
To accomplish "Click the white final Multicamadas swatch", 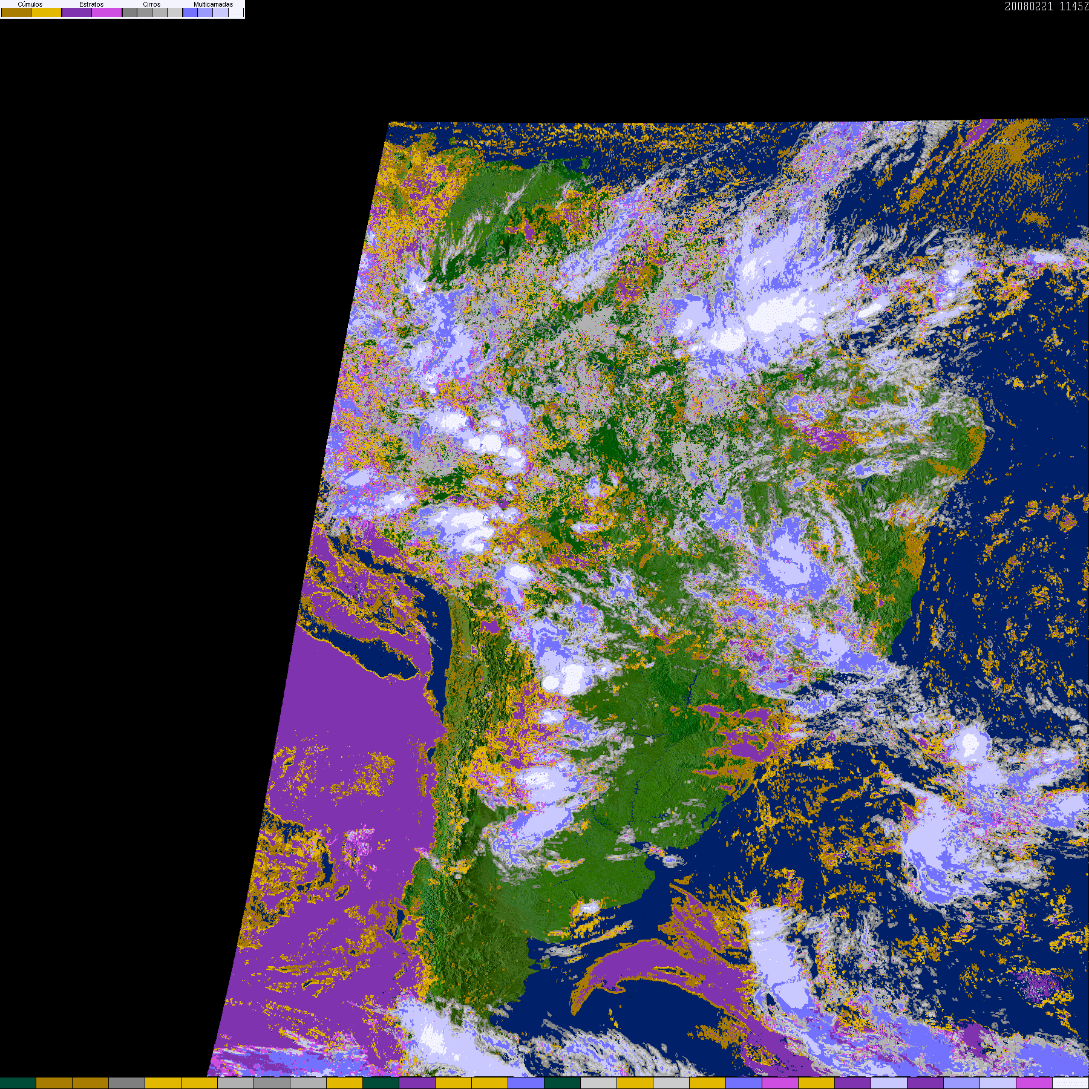I will tap(235, 13).
